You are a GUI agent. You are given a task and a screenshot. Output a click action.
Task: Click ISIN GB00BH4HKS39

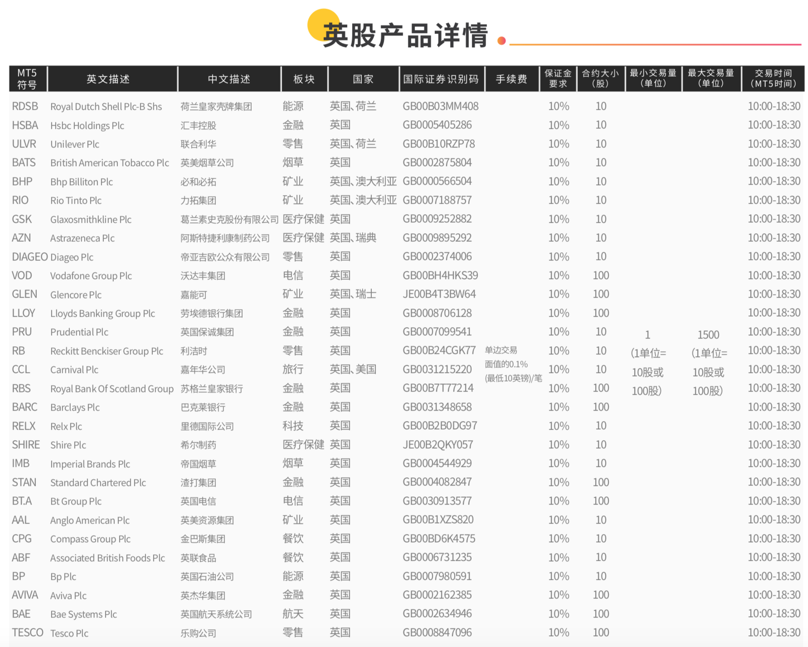pyautogui.click(x=440, y=275)
